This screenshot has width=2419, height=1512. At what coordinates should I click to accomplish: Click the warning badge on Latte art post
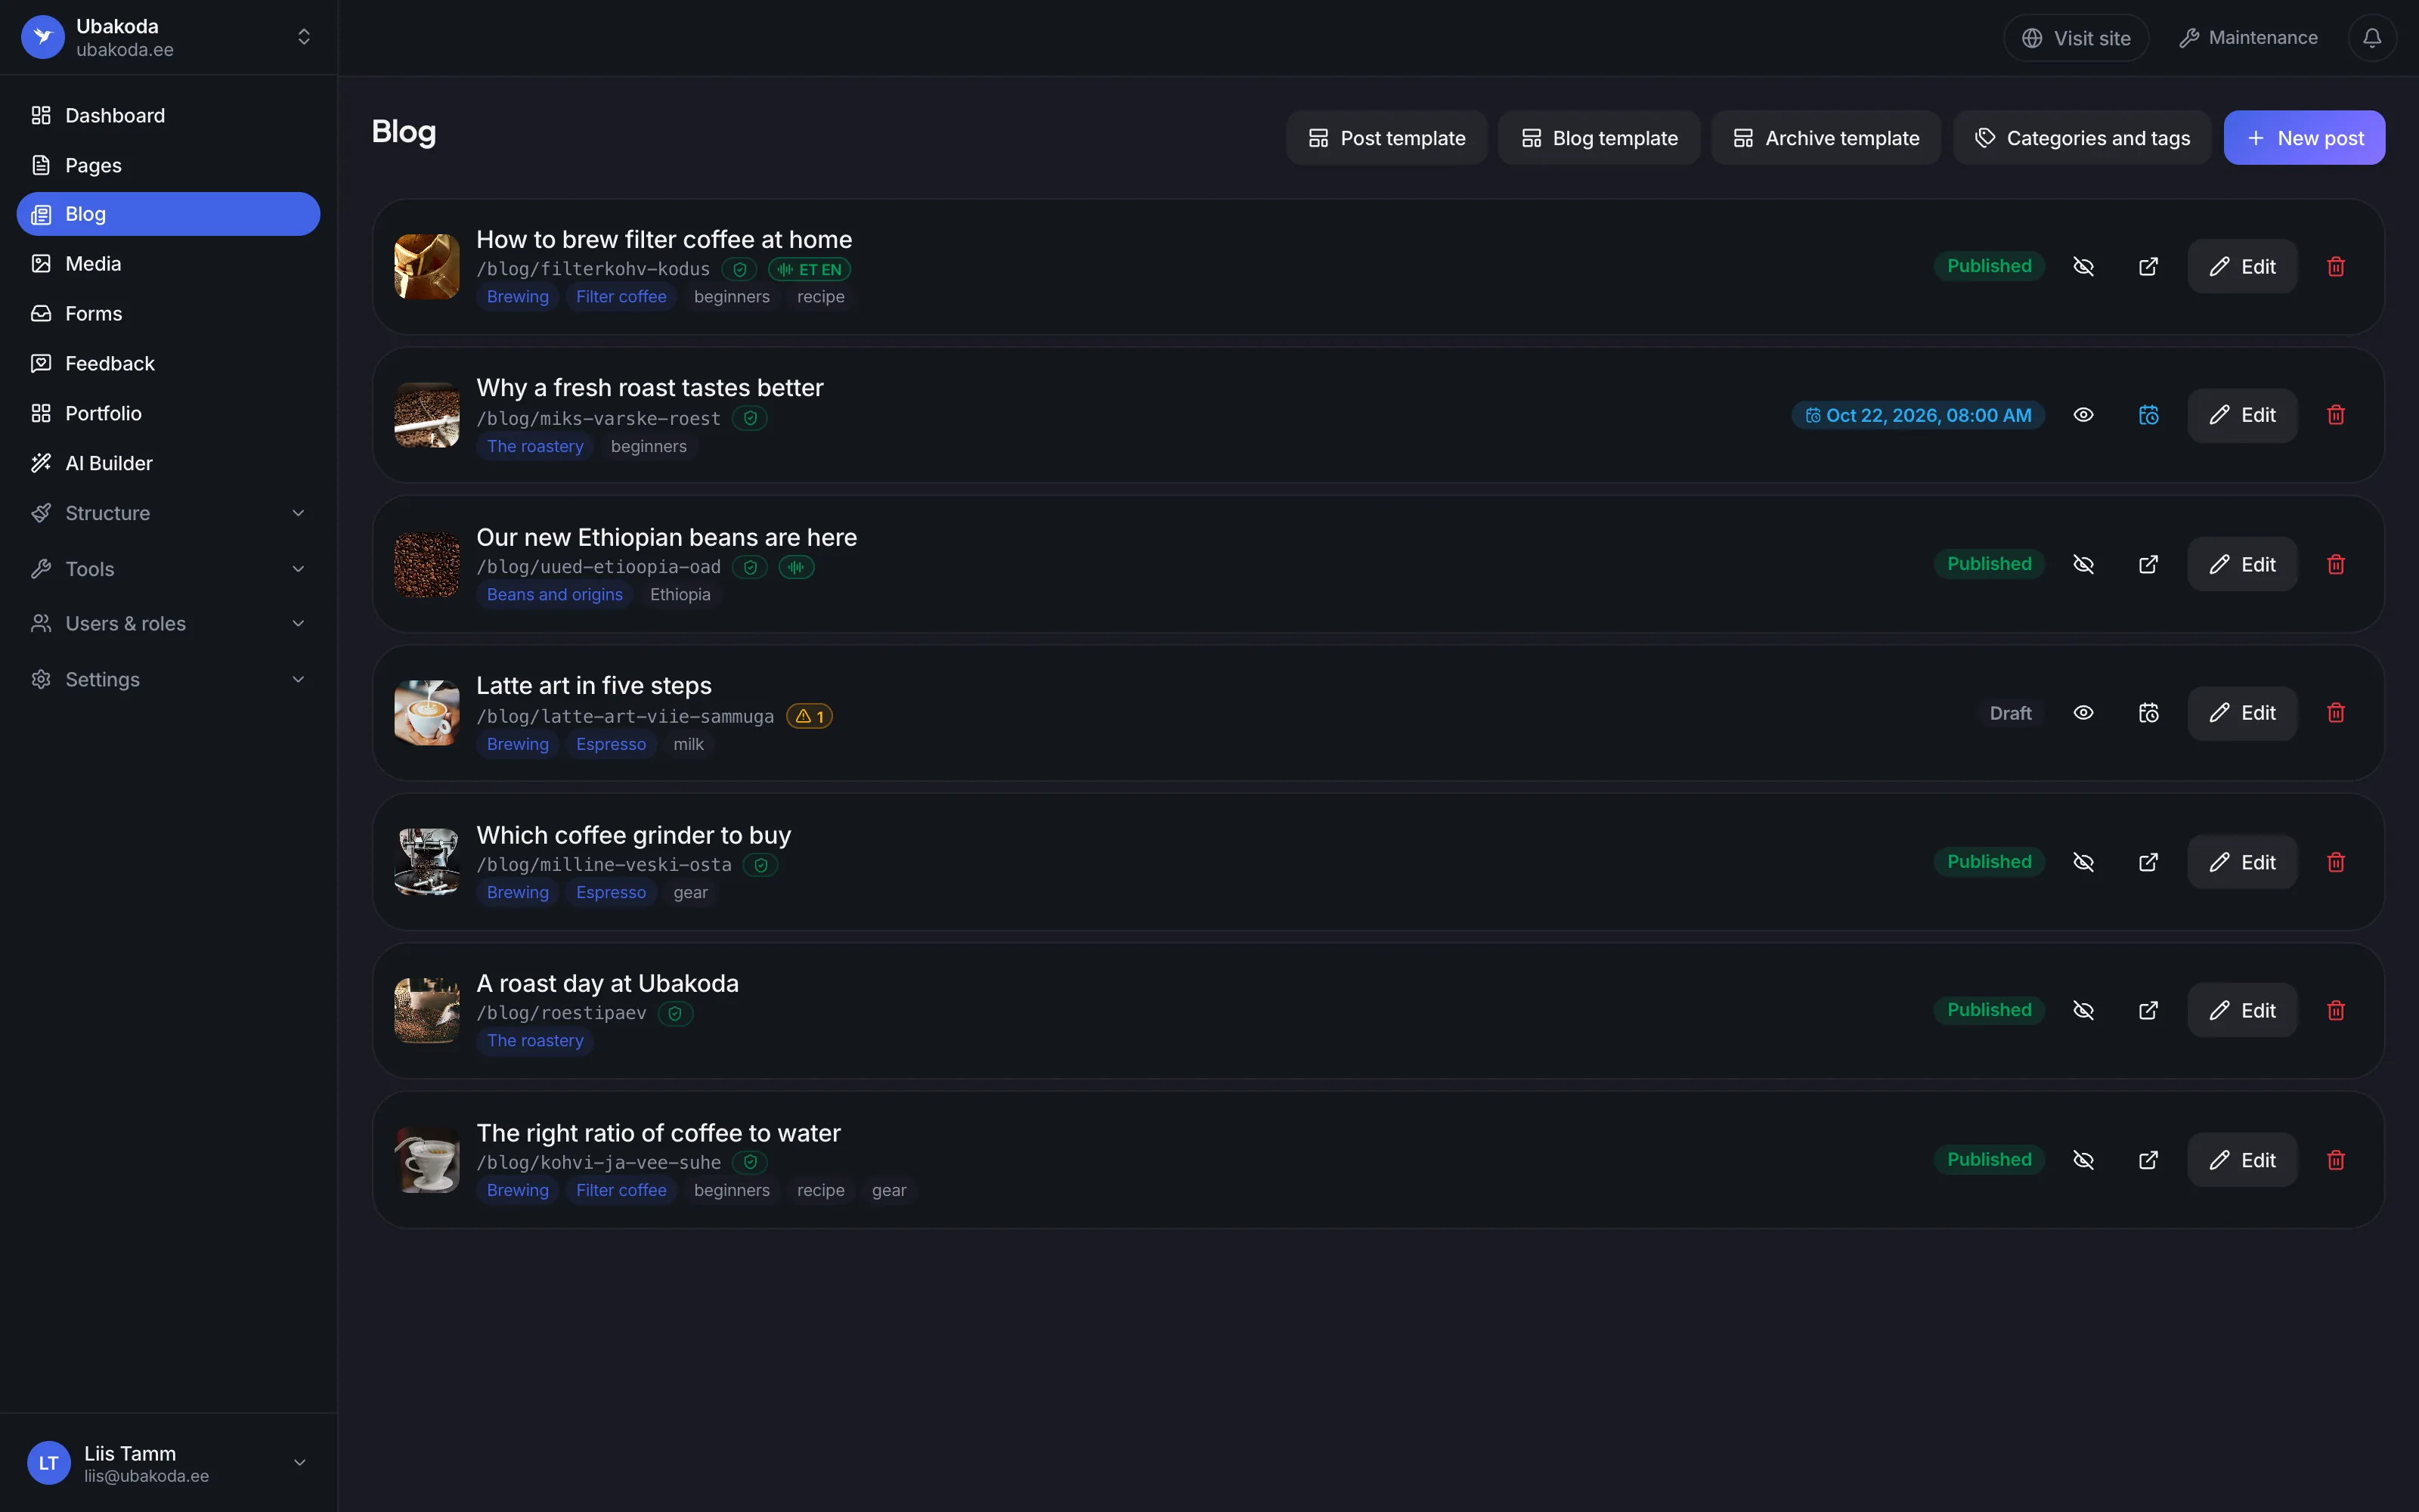[810, 716]
